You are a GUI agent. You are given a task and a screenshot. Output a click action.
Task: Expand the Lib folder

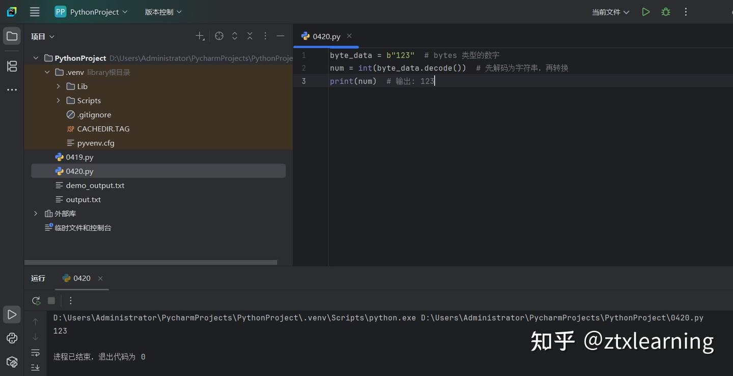[x=58, y=86]
